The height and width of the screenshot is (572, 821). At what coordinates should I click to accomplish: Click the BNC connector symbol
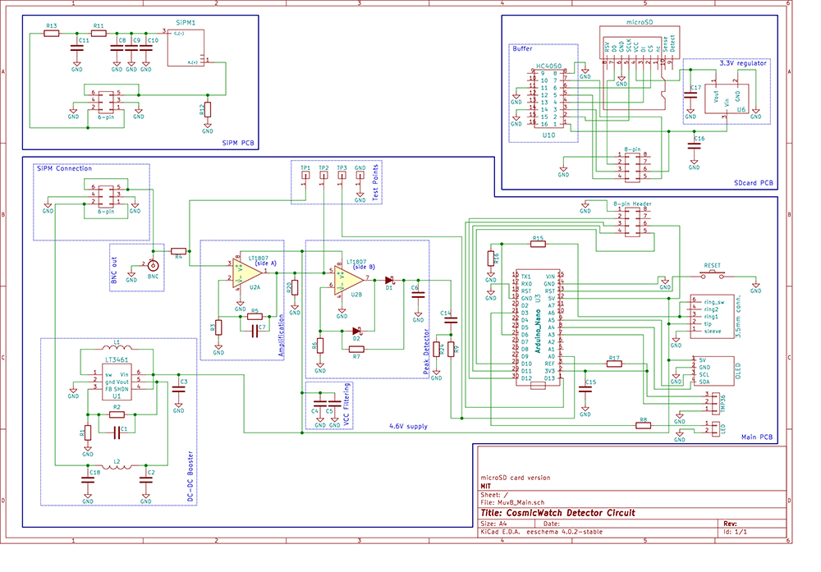(x=152, y=264)
